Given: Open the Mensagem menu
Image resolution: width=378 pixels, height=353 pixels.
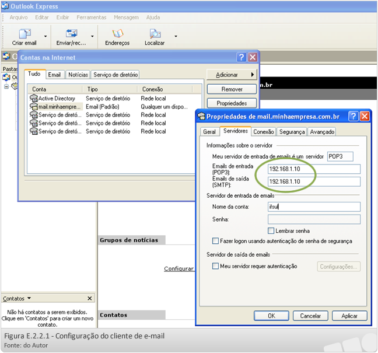Looking at the screenshot, I should pyautogui.click(x=126, y=18).
